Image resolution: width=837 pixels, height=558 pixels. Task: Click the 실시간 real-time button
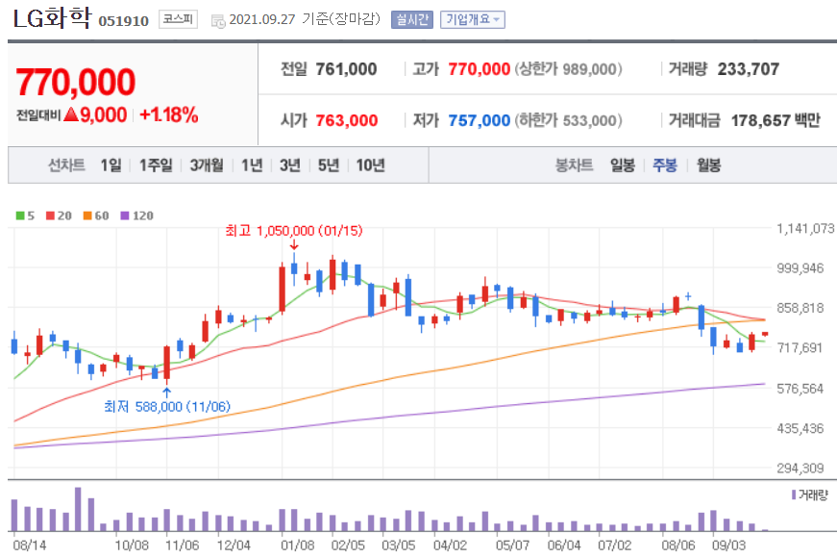411,20
